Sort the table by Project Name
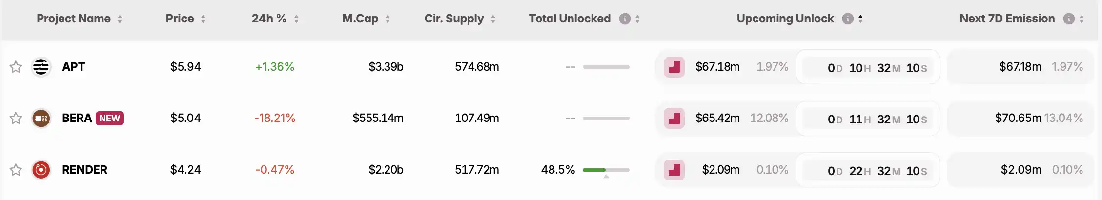1102x200 pixels. click(120, 19)
